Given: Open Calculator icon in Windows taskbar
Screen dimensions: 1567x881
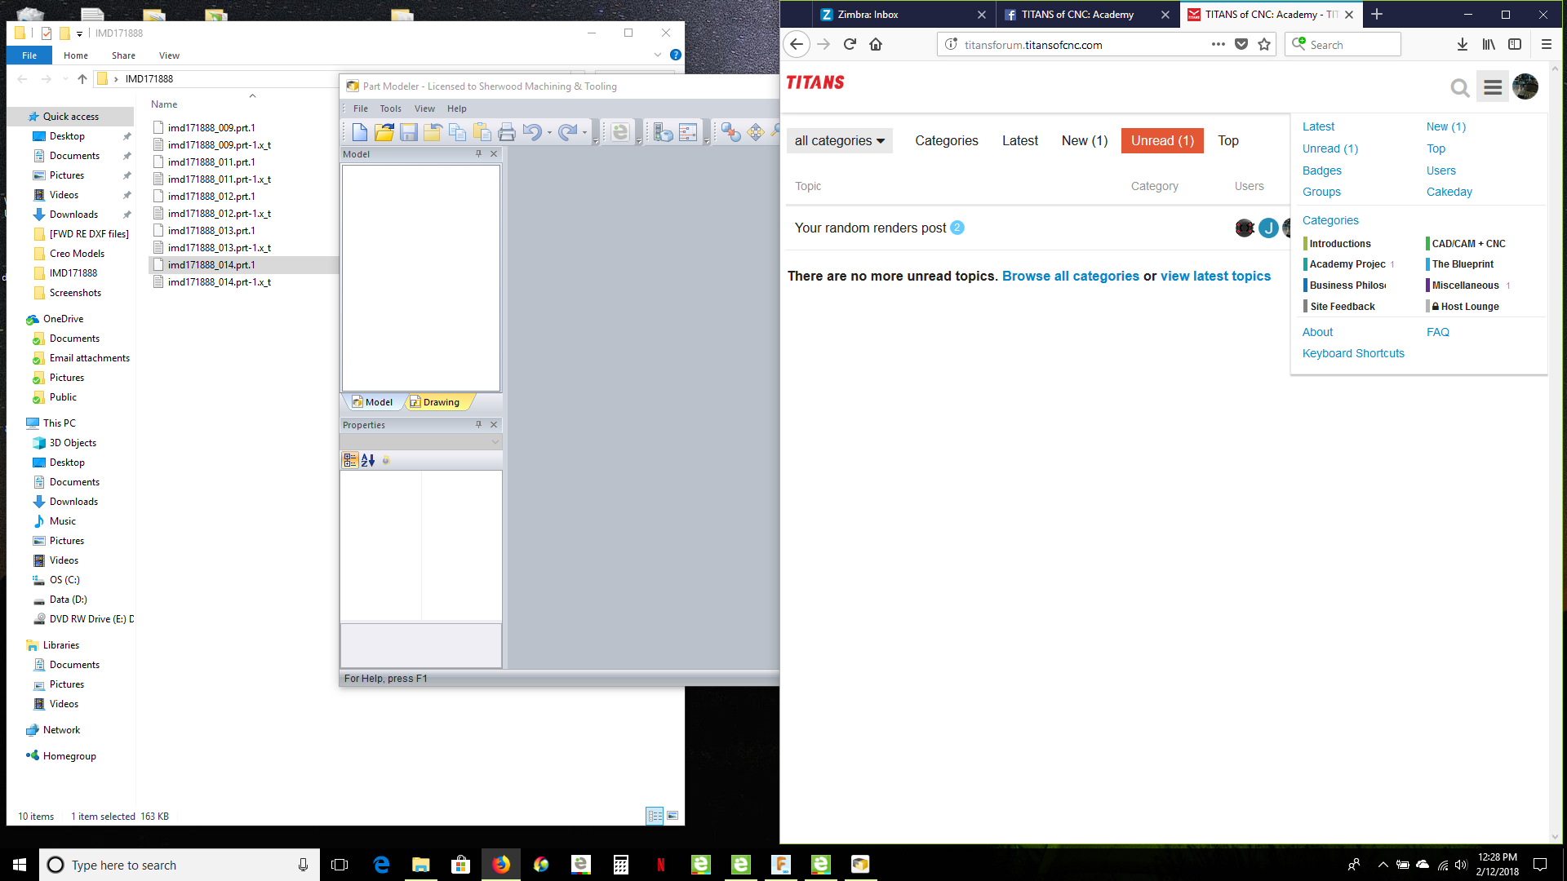Looking at the screenshot, I should 621,865.
